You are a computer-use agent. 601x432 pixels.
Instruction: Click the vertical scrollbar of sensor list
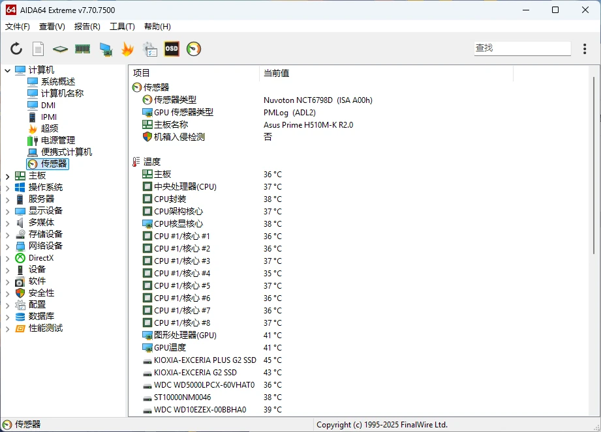[x=593, y=165]
